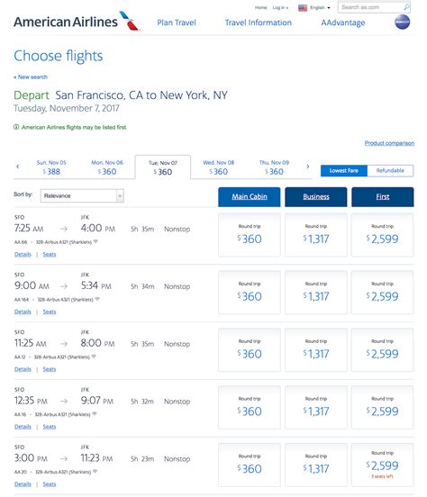Click the American Airlines logo
The image size is (427, 497).
point(77,22)
